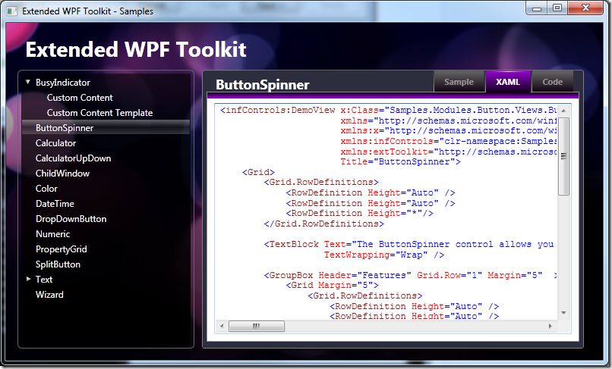Viewport: 612px width, 369px height.
Task: Expand the Text tree node
Action: (x=28, y=279)
